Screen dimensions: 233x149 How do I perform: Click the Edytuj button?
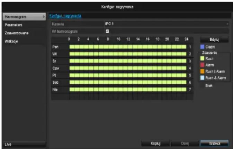click(214, 40)
